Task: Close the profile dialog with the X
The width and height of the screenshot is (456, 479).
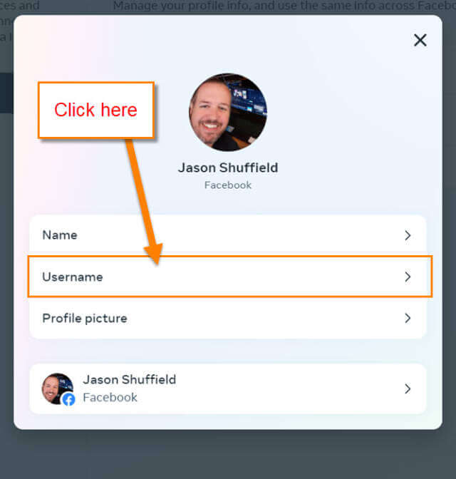Action: coord(420,40)
